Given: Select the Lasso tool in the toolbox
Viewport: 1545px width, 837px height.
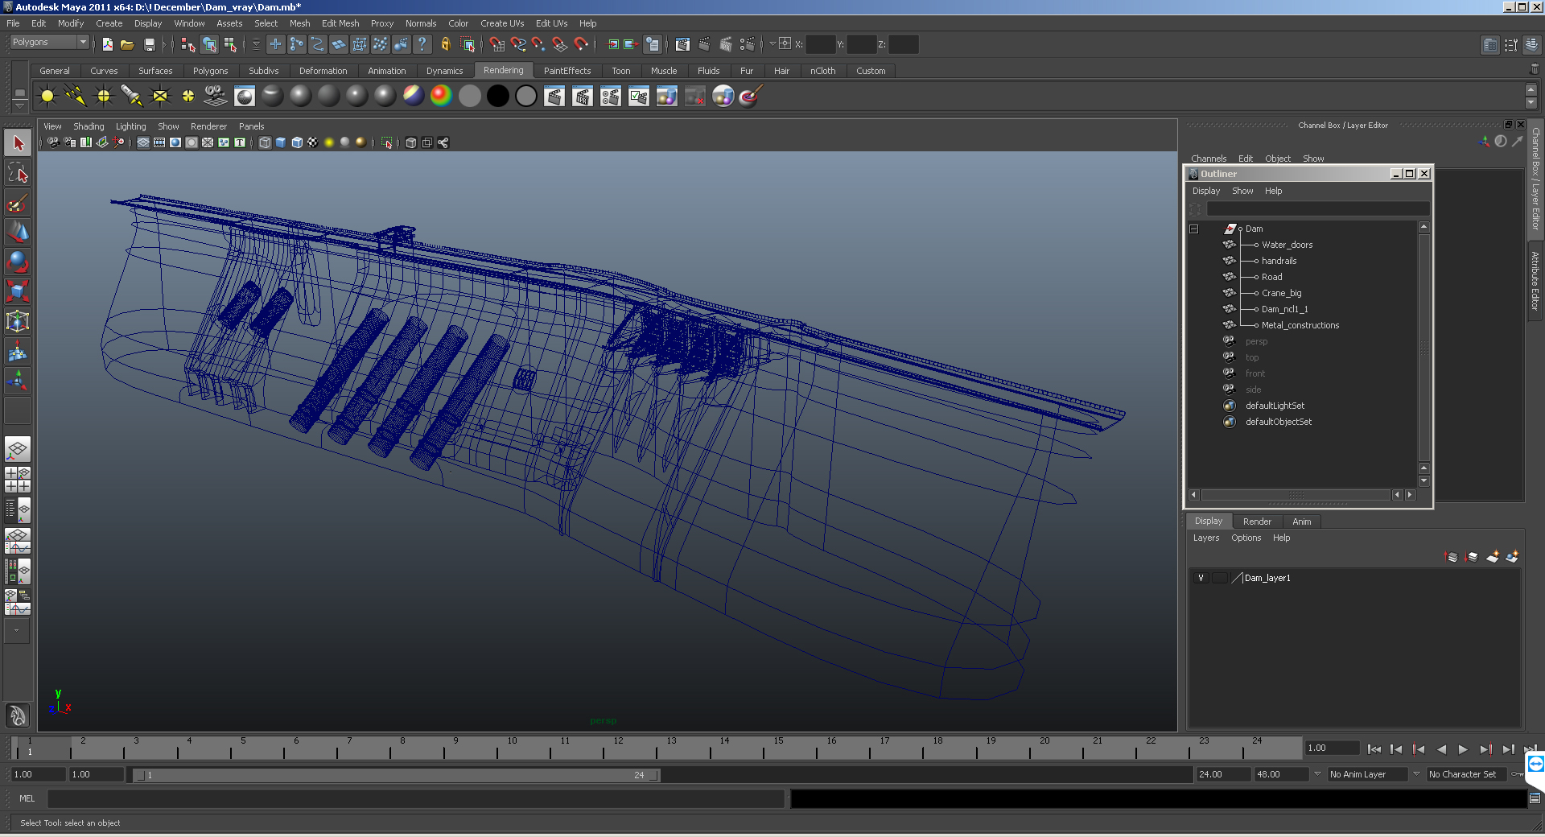Looking at the screenshot, I should pyautogui.click(x=18, y=173).
